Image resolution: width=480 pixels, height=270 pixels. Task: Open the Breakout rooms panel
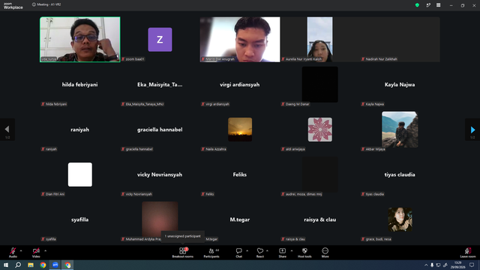(183, 253)
